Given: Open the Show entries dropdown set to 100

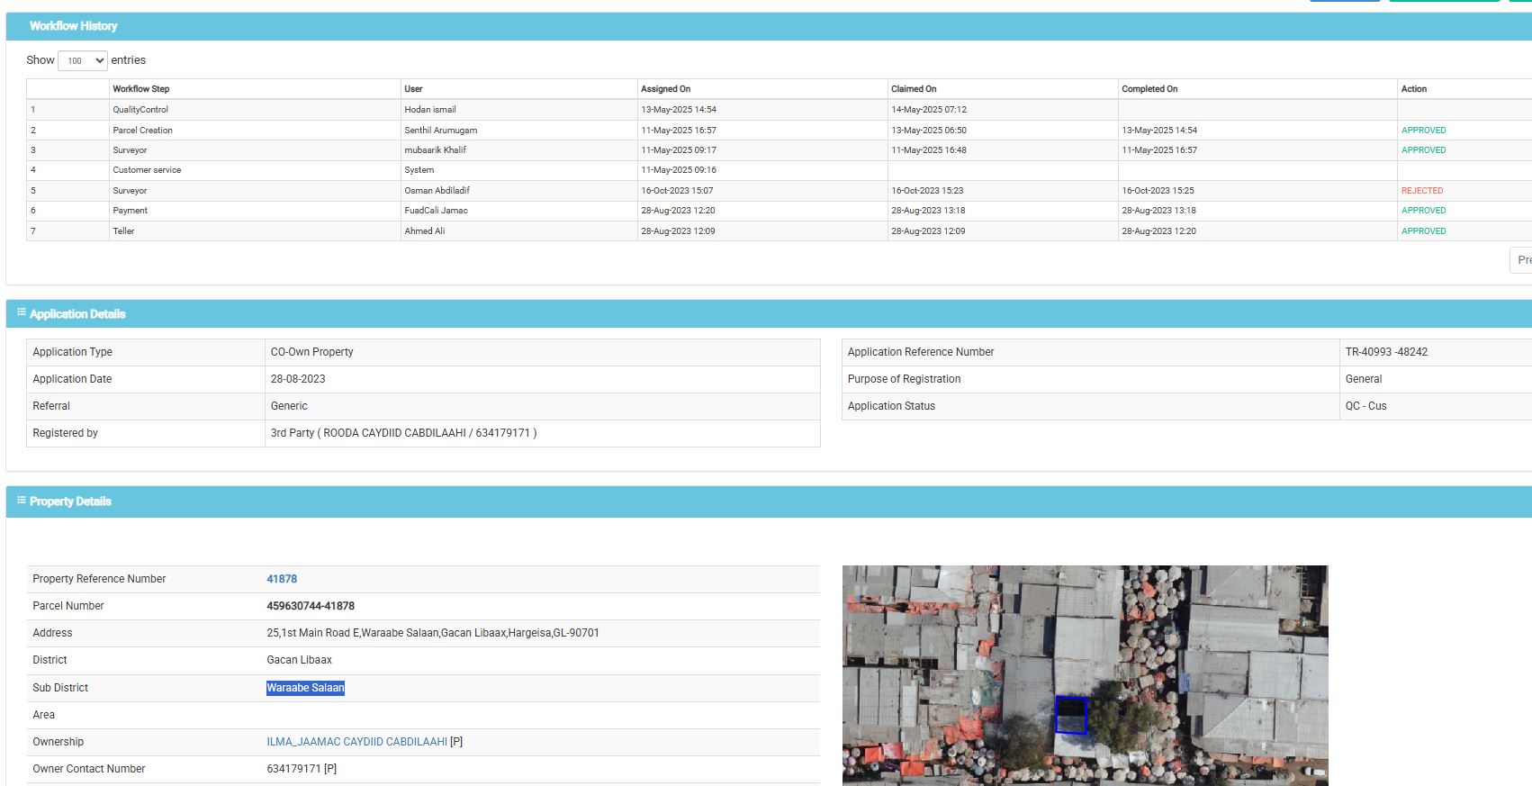Looking at the screenshot, I should [x=83, y=60].
